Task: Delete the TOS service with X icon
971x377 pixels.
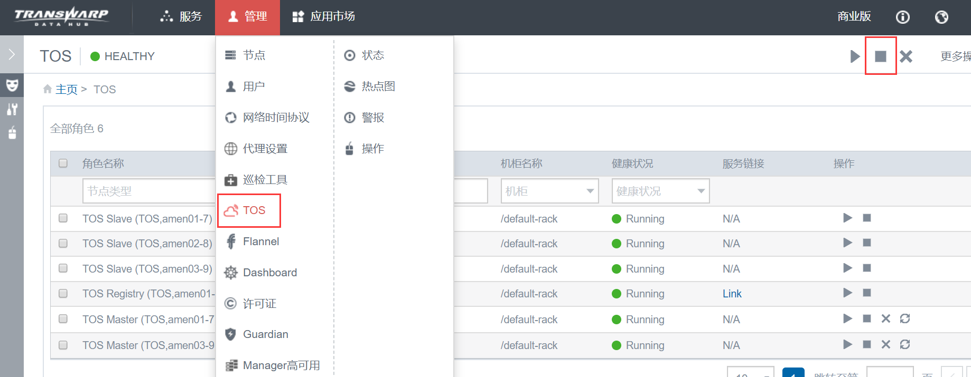Action: point(906,56)
